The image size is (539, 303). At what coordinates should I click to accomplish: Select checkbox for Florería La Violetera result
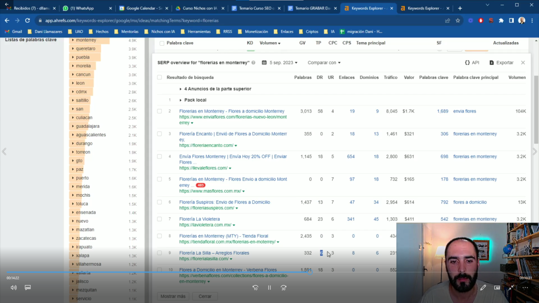159,219
